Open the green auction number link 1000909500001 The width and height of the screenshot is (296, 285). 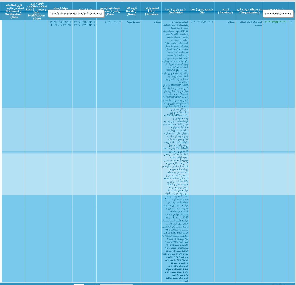275,22
